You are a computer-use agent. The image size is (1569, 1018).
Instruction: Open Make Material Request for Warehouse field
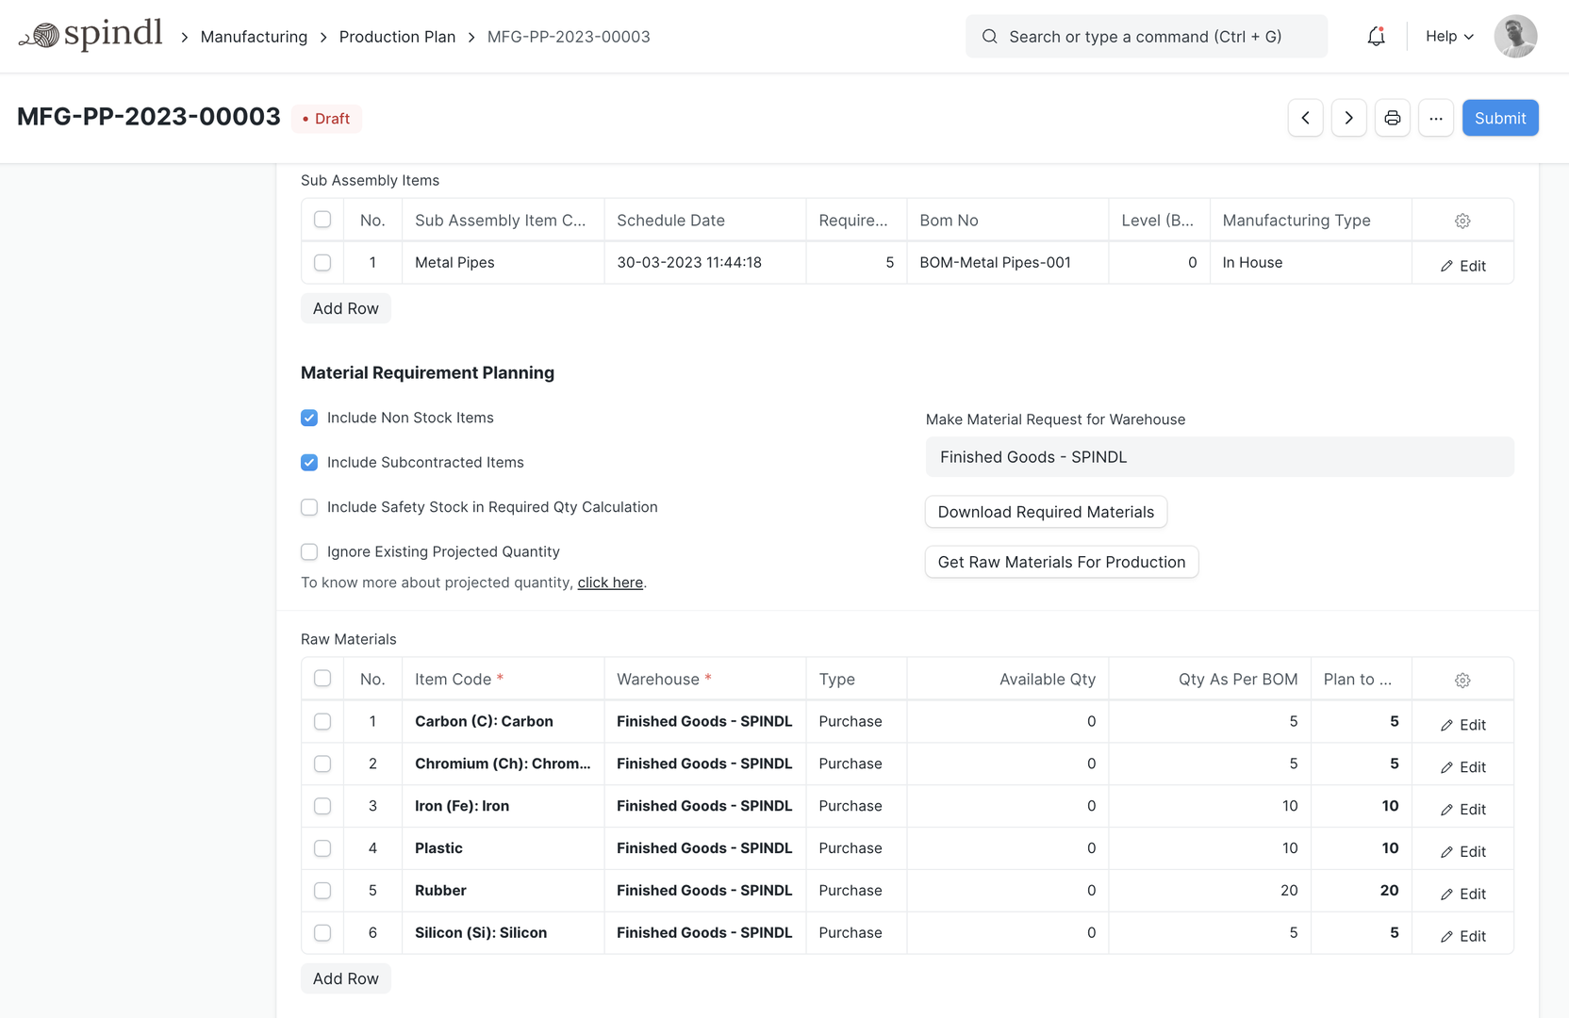1219,457
